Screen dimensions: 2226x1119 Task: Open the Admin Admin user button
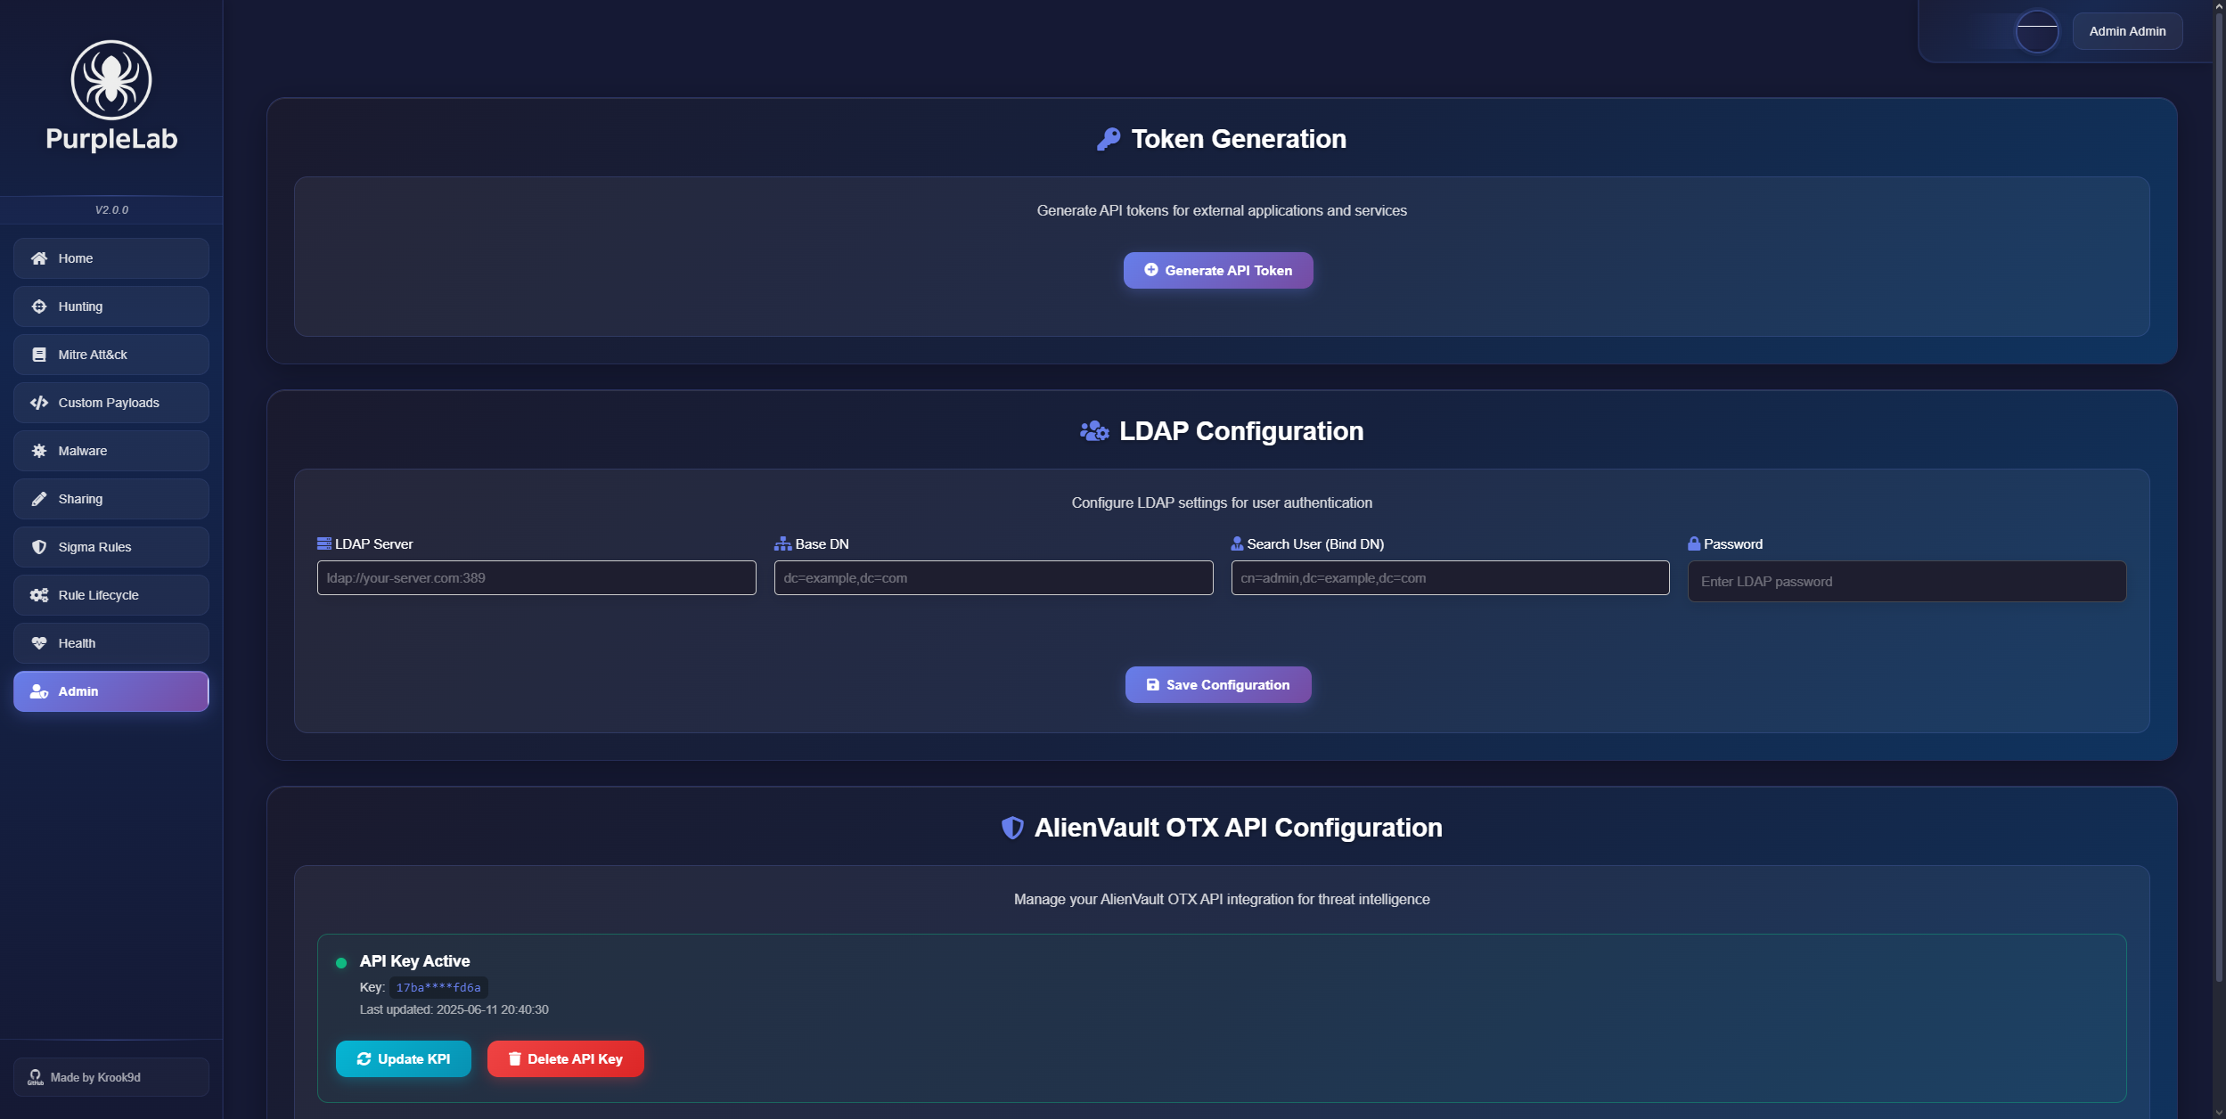point(2127,31)
